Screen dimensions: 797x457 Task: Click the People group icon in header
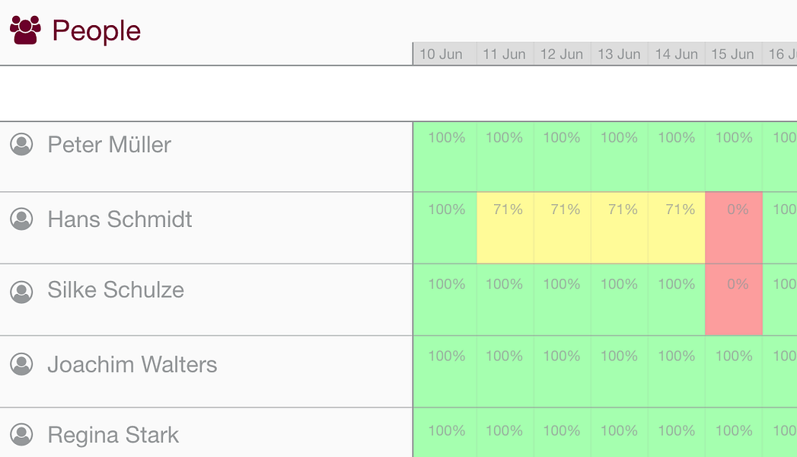[25, 30]
